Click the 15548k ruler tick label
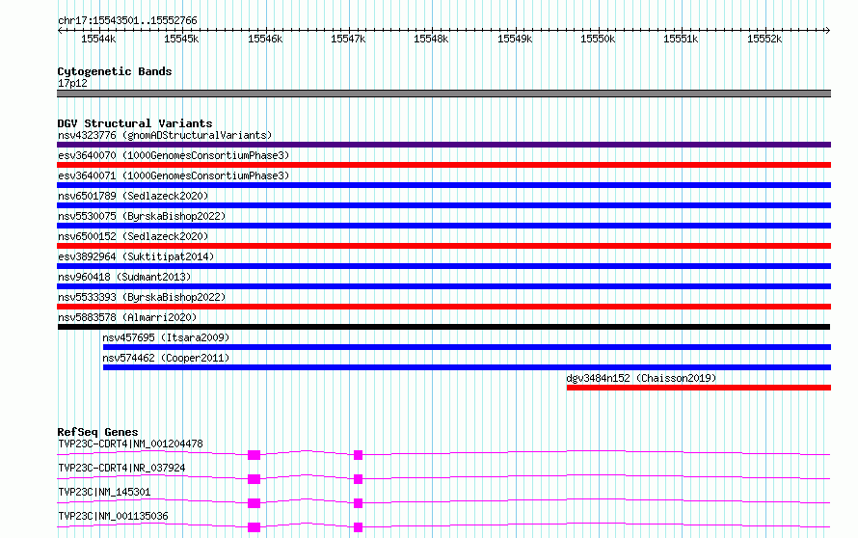 pyautogui.click(x=431, y=39)
